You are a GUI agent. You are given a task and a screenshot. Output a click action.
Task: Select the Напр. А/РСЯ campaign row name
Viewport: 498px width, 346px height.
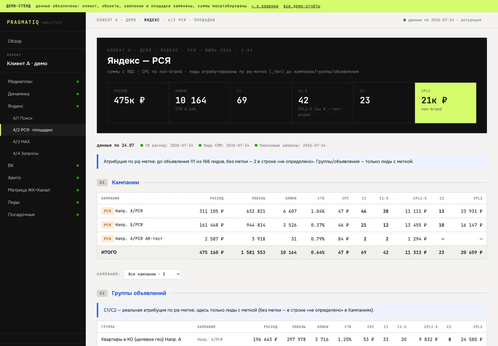pos(129,211)
